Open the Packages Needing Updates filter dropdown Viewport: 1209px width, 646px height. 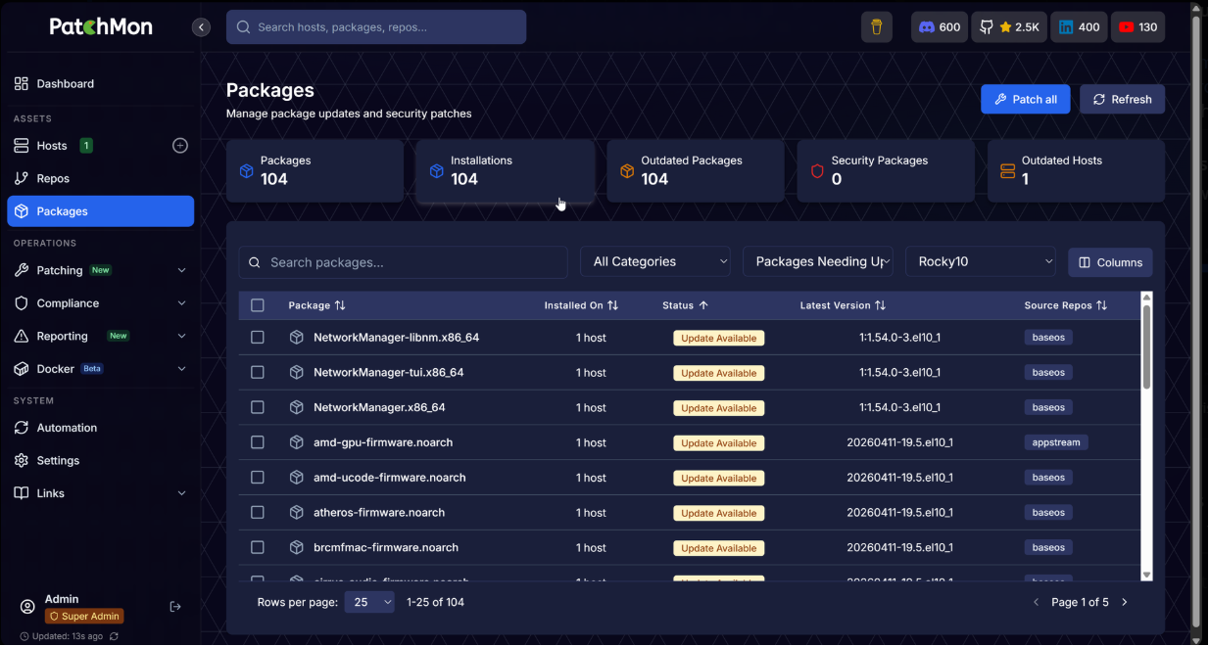(x=818, y=262)
